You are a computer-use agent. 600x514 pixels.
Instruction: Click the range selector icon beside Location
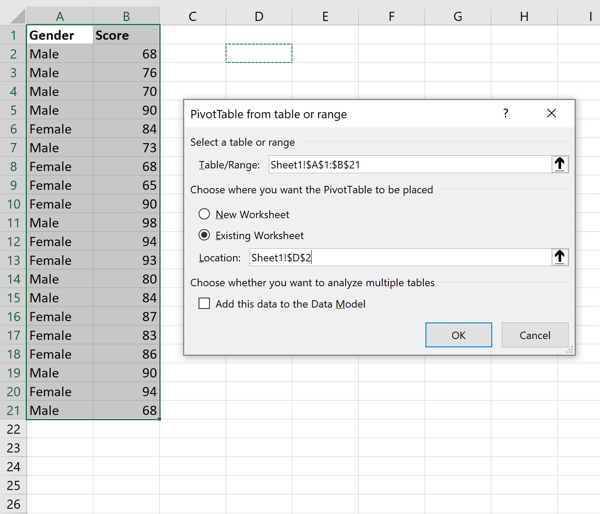click(561, 257)
